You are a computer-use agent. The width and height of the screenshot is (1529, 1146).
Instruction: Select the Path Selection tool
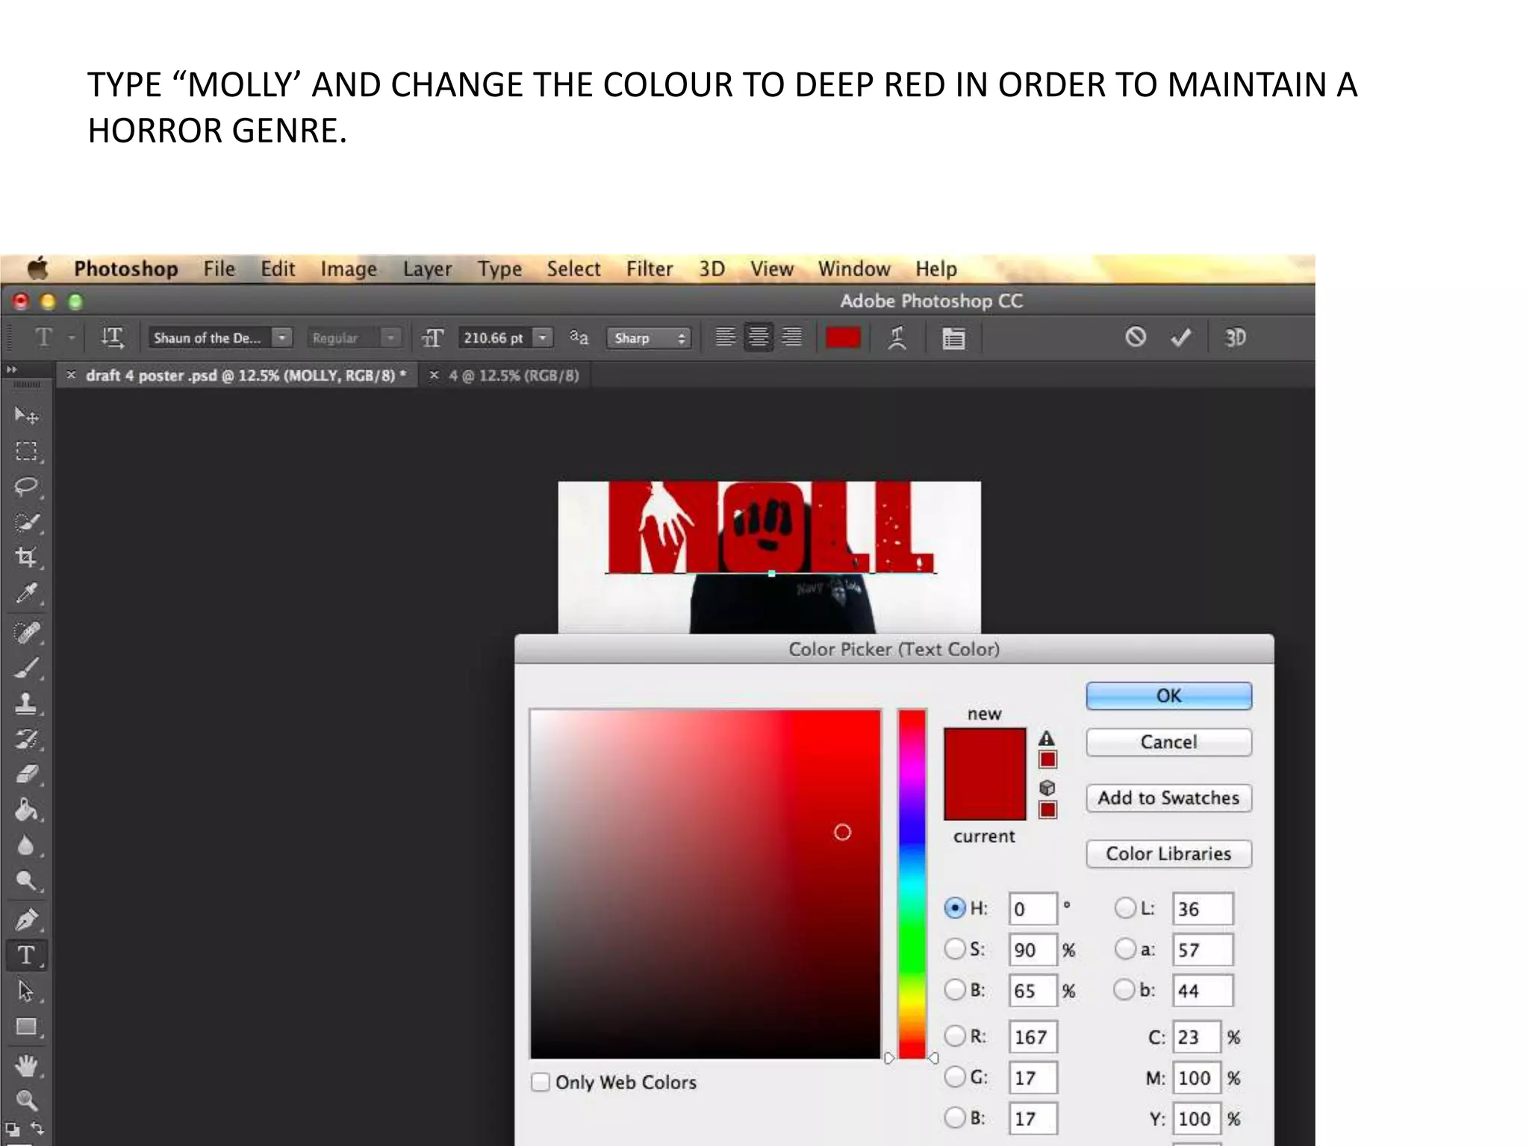click(x=26, y=991)
